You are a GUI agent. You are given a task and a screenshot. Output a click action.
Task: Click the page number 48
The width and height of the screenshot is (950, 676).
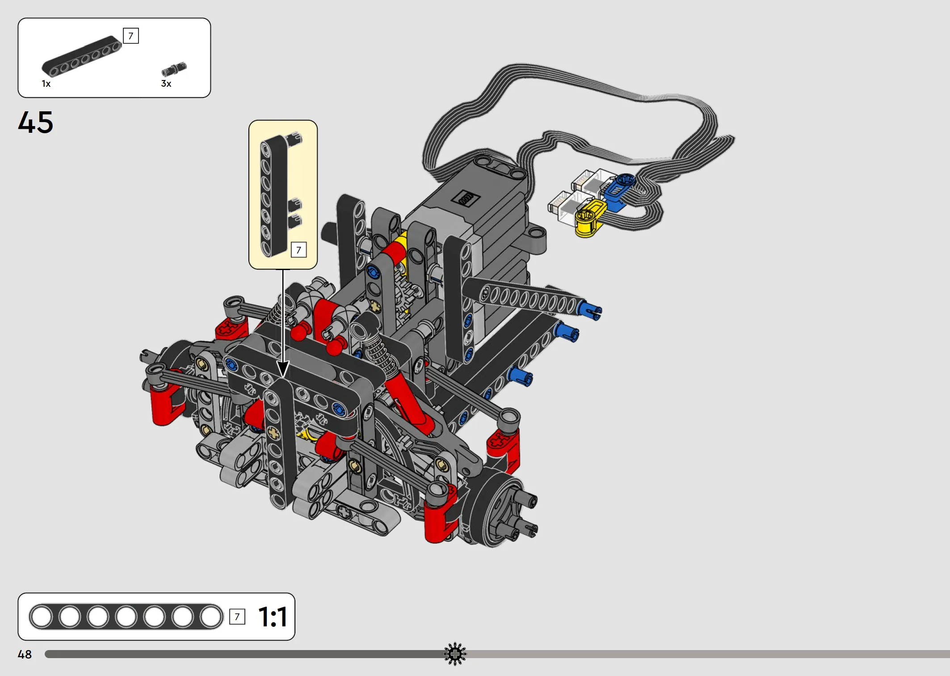[25, 655]
